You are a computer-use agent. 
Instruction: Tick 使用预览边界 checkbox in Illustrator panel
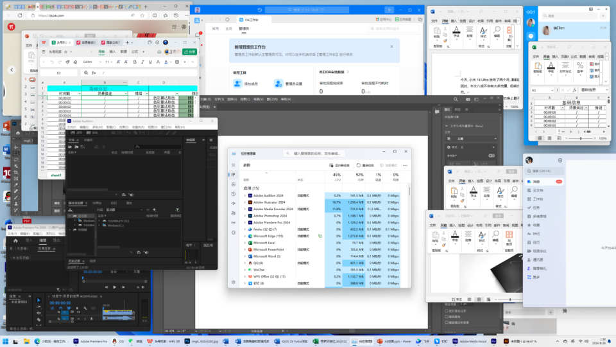coord(447,311)
